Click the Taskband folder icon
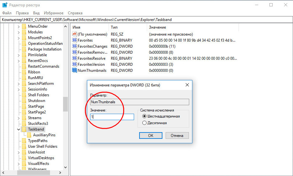Screen dimensions: 293x176 tap(24, 129)
